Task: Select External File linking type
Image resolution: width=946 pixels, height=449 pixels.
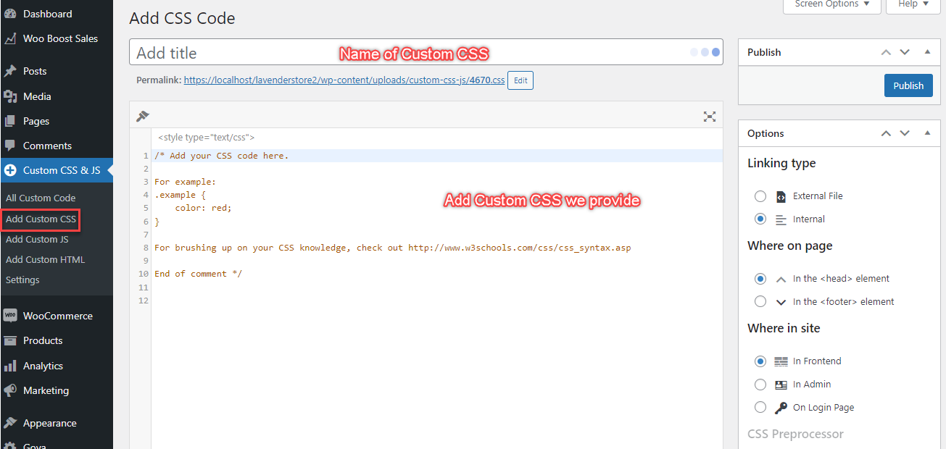Action: pos(760,196)
